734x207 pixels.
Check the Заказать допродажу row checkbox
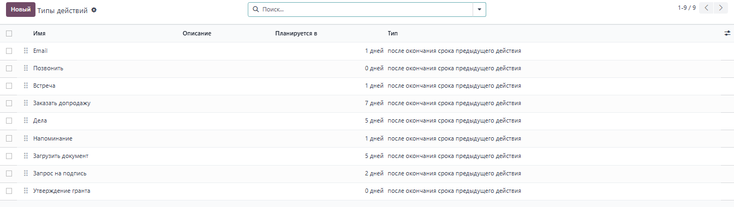[x=9, y=103]
